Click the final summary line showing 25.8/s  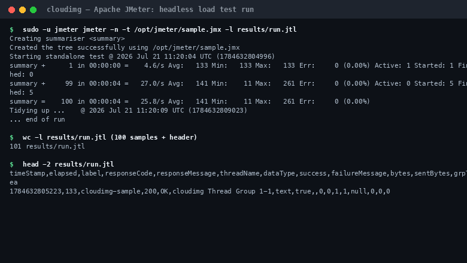tap(190, 101)
